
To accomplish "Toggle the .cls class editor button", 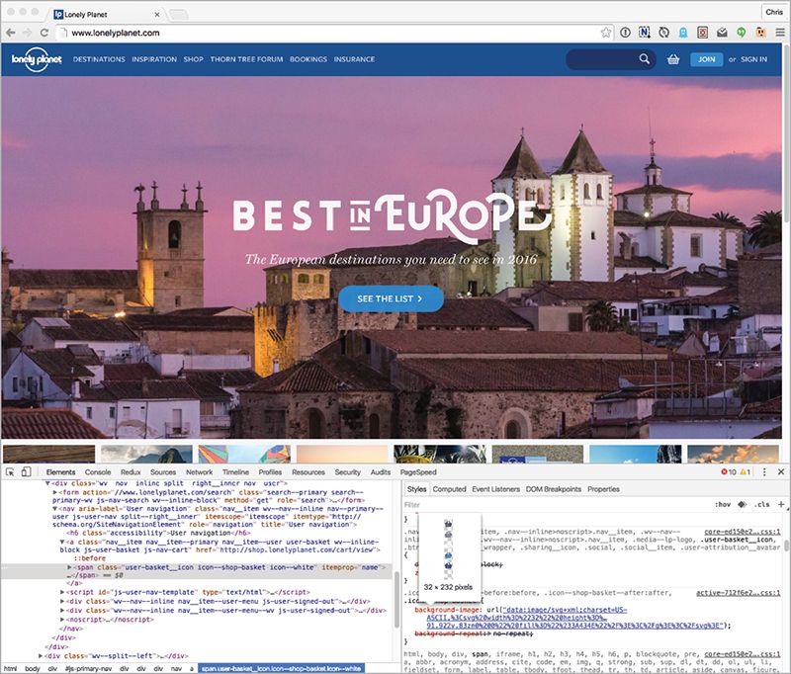I will pos(748,504).
